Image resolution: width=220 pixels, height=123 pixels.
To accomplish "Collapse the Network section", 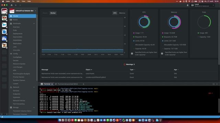I will click(34, 87).
